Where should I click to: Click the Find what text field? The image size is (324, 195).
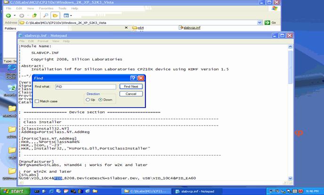click(86, 87)
